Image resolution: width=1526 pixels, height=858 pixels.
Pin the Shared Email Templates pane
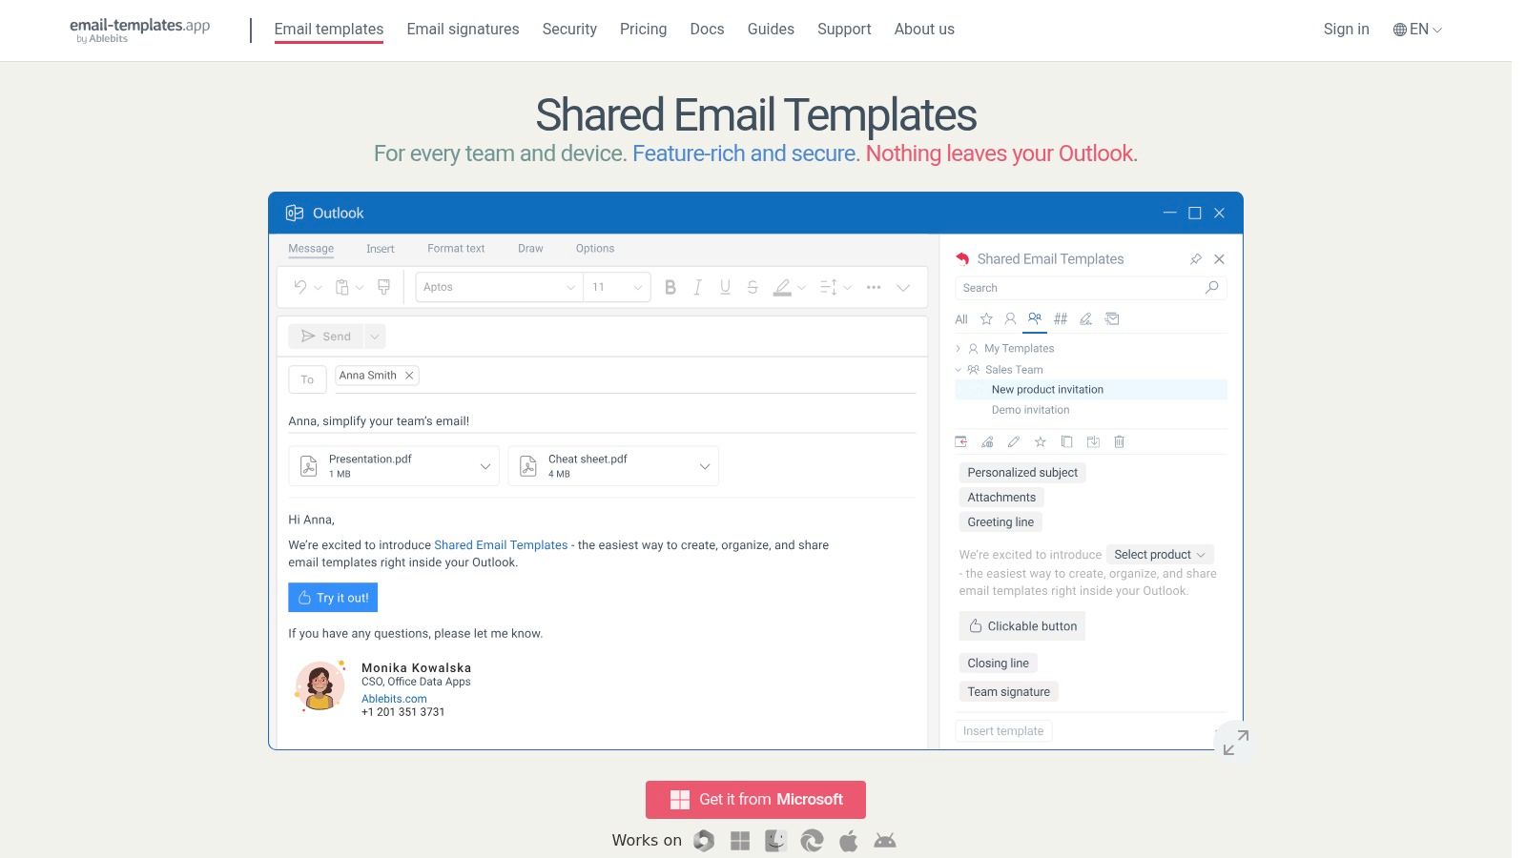tap(1196, 259)
